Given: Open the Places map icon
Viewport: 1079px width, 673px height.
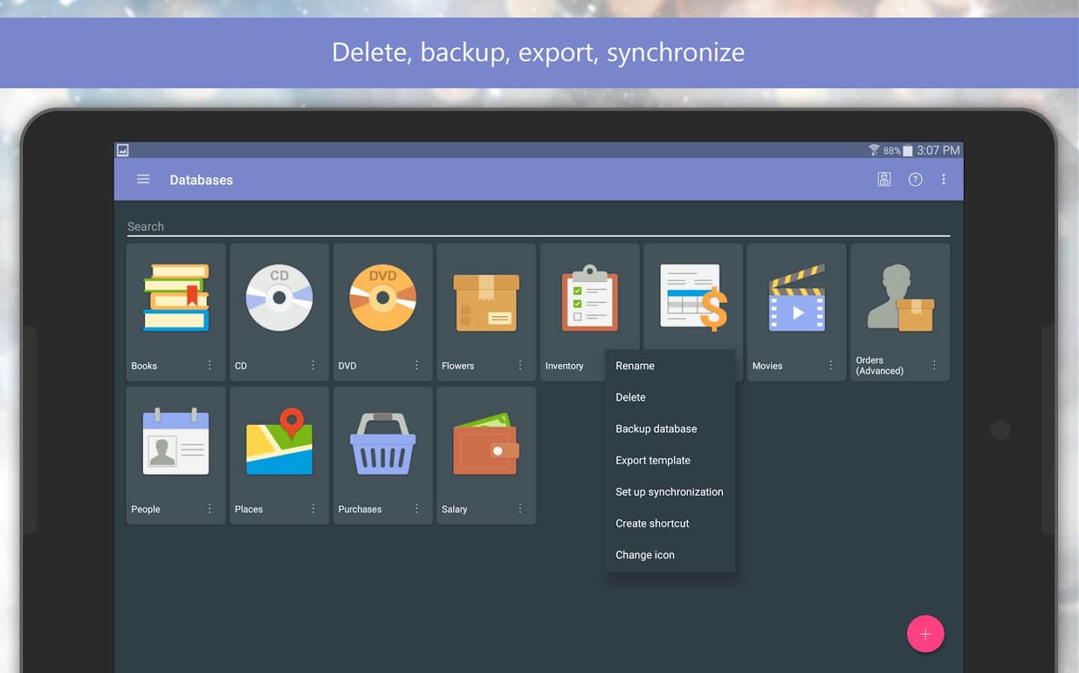Looking at the screenshot, I should pyautogui.click(x=279, y=442).
